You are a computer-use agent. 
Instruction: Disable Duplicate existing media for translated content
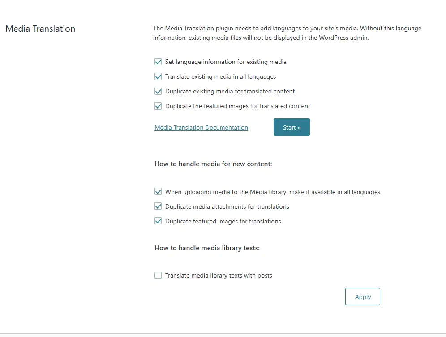[x=158, y=92]
